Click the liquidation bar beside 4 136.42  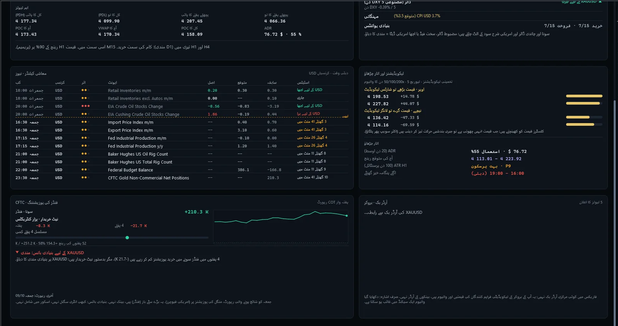coord(584,117)
